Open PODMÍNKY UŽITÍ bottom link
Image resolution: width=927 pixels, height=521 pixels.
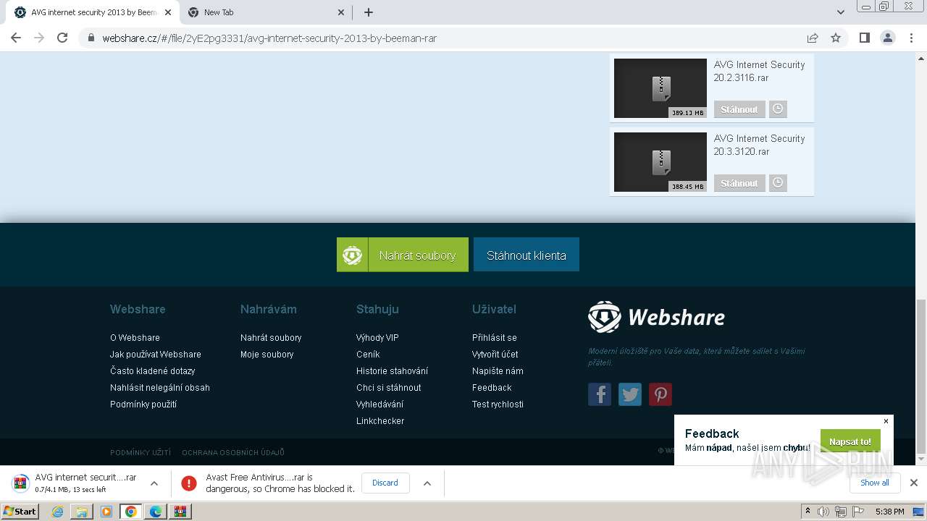click(x=140, y=452)
